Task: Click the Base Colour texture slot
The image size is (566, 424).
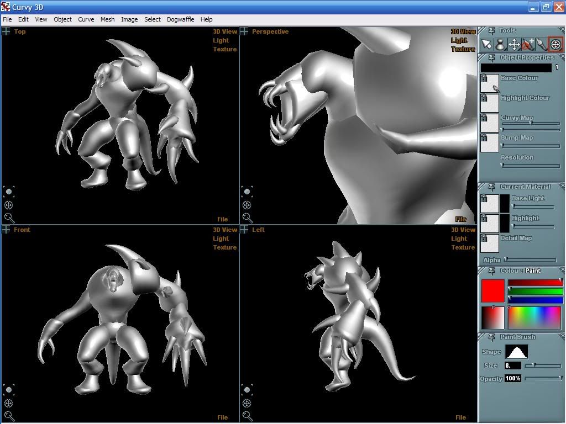Action: [490, 83]
